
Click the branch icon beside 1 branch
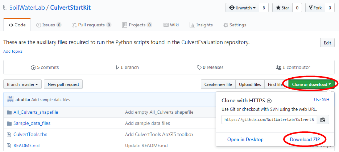point(117,68)
